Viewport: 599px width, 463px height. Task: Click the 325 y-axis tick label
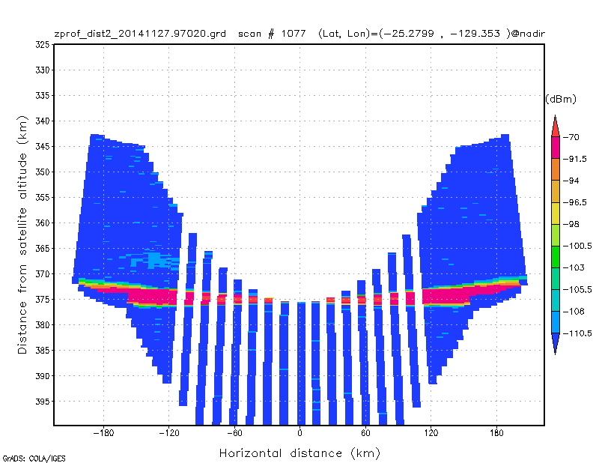coord(43,45)
